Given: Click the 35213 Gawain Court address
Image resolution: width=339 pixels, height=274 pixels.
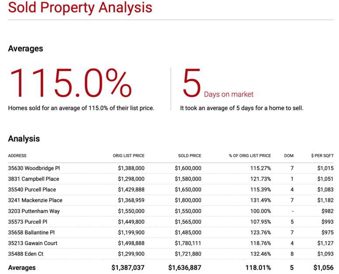Looking at the screenshot, I should (x=33, y=243).
